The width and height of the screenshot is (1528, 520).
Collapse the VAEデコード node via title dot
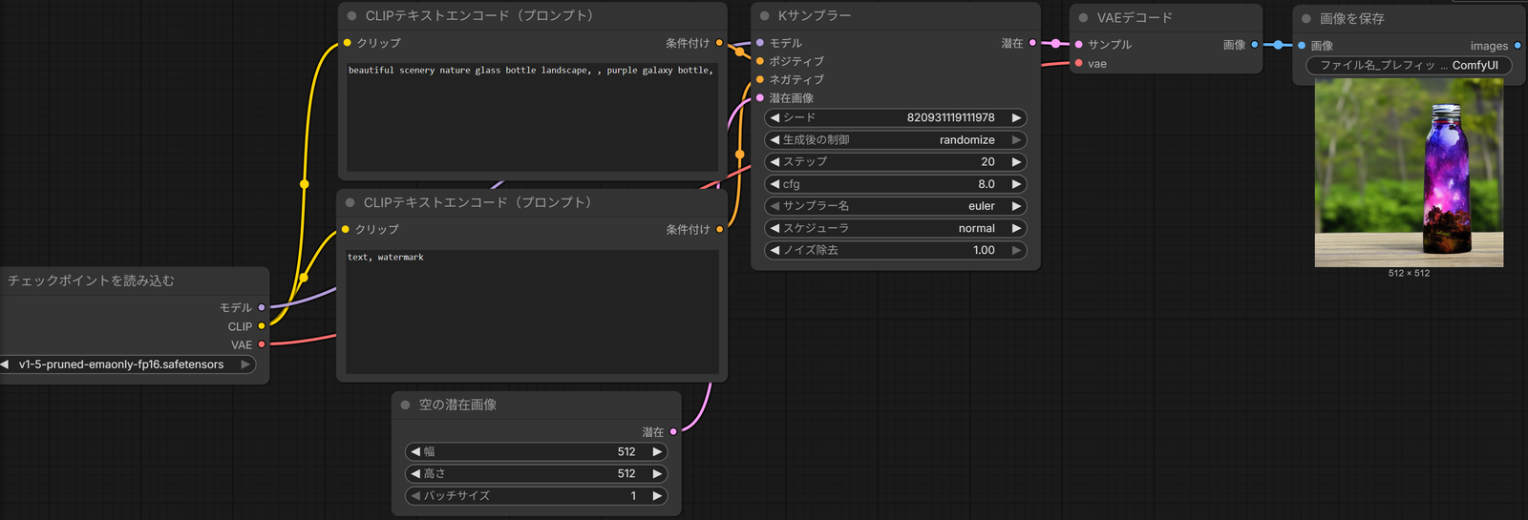click(x=1084, y=18)
